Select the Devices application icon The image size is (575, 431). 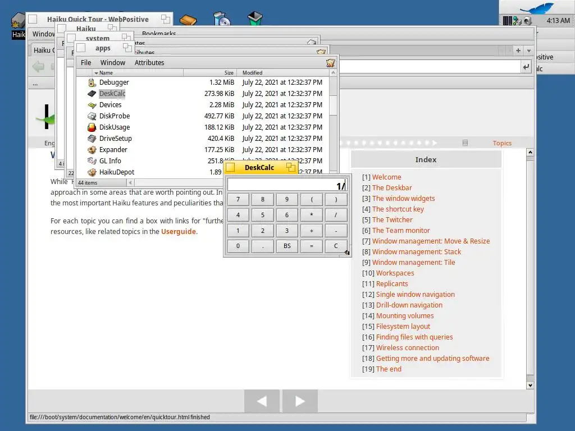click(x=92, y=105)
